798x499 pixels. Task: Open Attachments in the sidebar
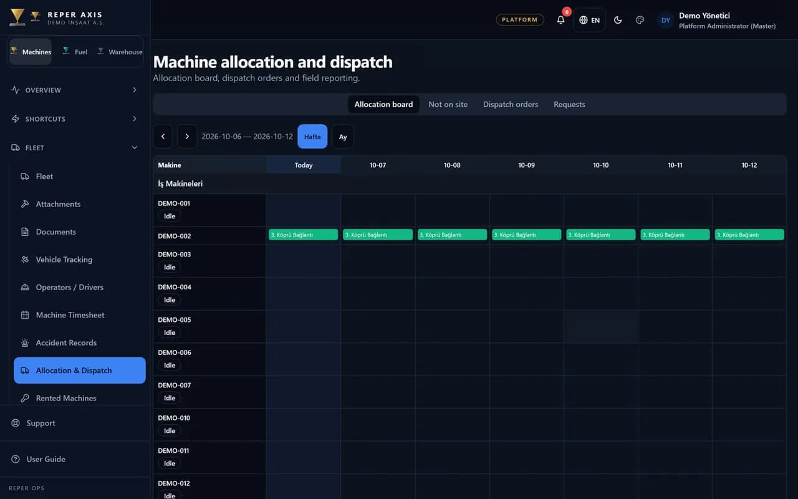coord(80,204)
